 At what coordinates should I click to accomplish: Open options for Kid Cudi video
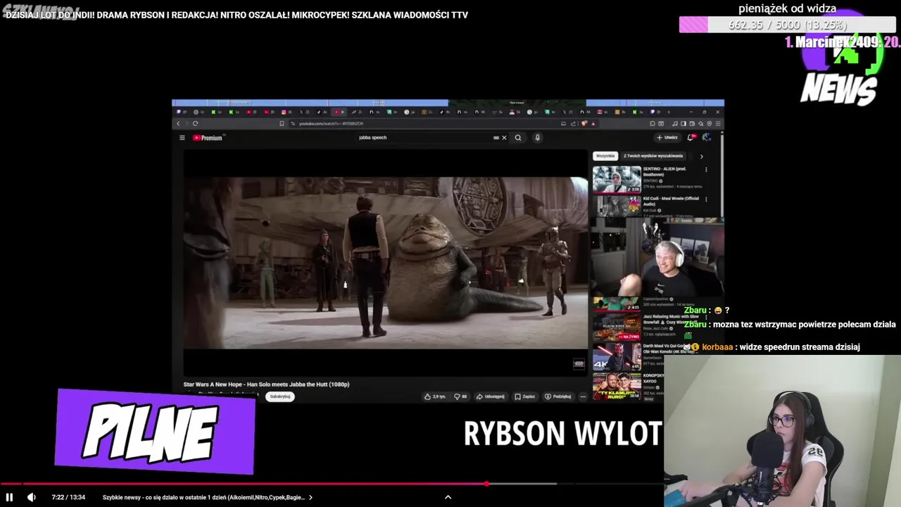pos(706,199)
